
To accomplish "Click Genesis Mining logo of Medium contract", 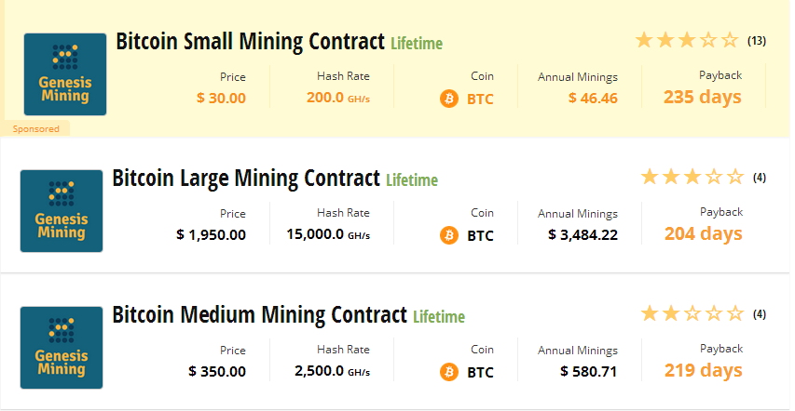I will [62, 348].
